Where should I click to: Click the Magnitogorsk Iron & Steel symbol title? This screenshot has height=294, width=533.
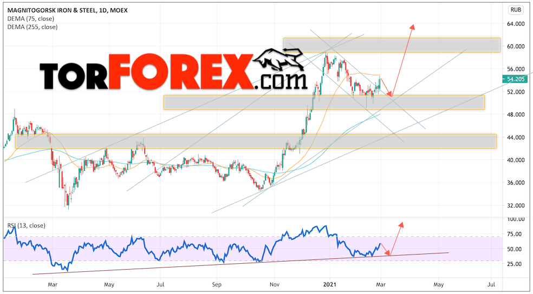pyautogui.click(x=67, y=10)
